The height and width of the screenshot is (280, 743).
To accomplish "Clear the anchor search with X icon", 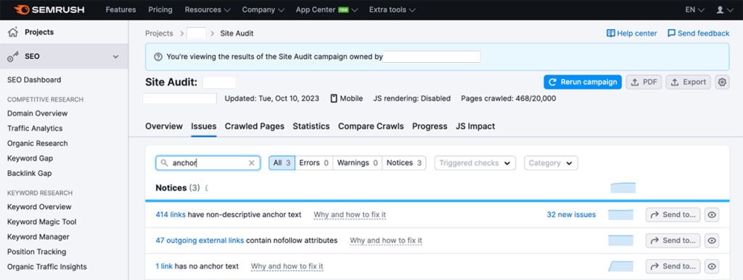I will [x=252, y=163].
